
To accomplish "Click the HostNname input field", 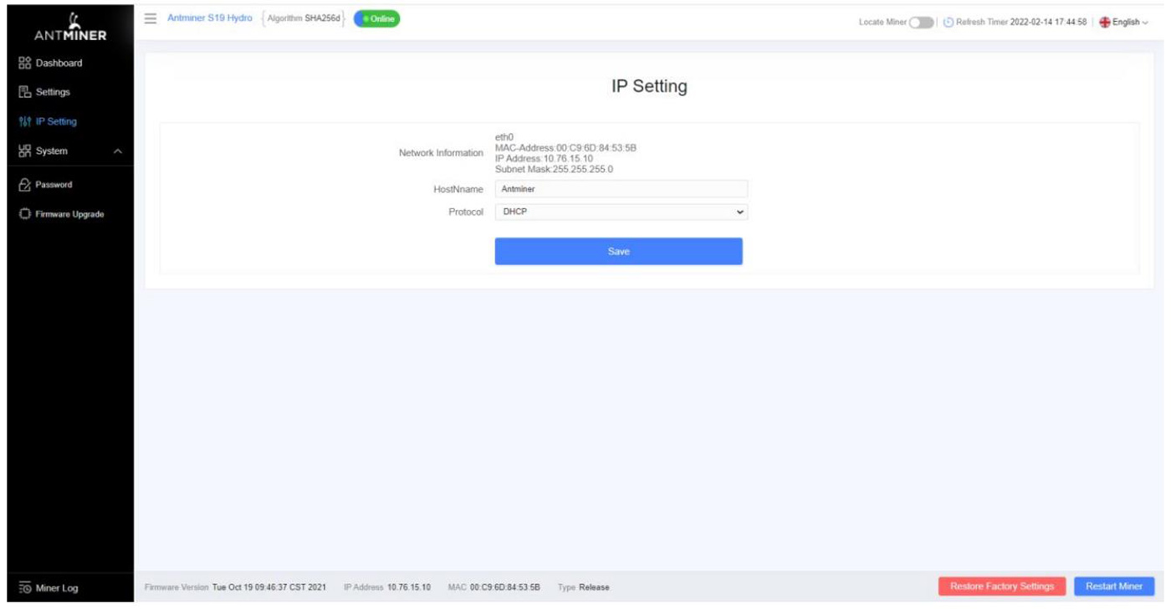I will tap(619, 189).
